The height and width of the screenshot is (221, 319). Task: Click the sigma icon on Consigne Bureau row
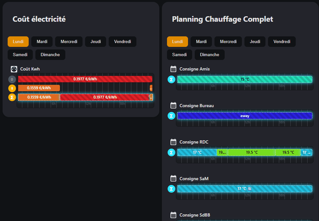coord(171,116)
